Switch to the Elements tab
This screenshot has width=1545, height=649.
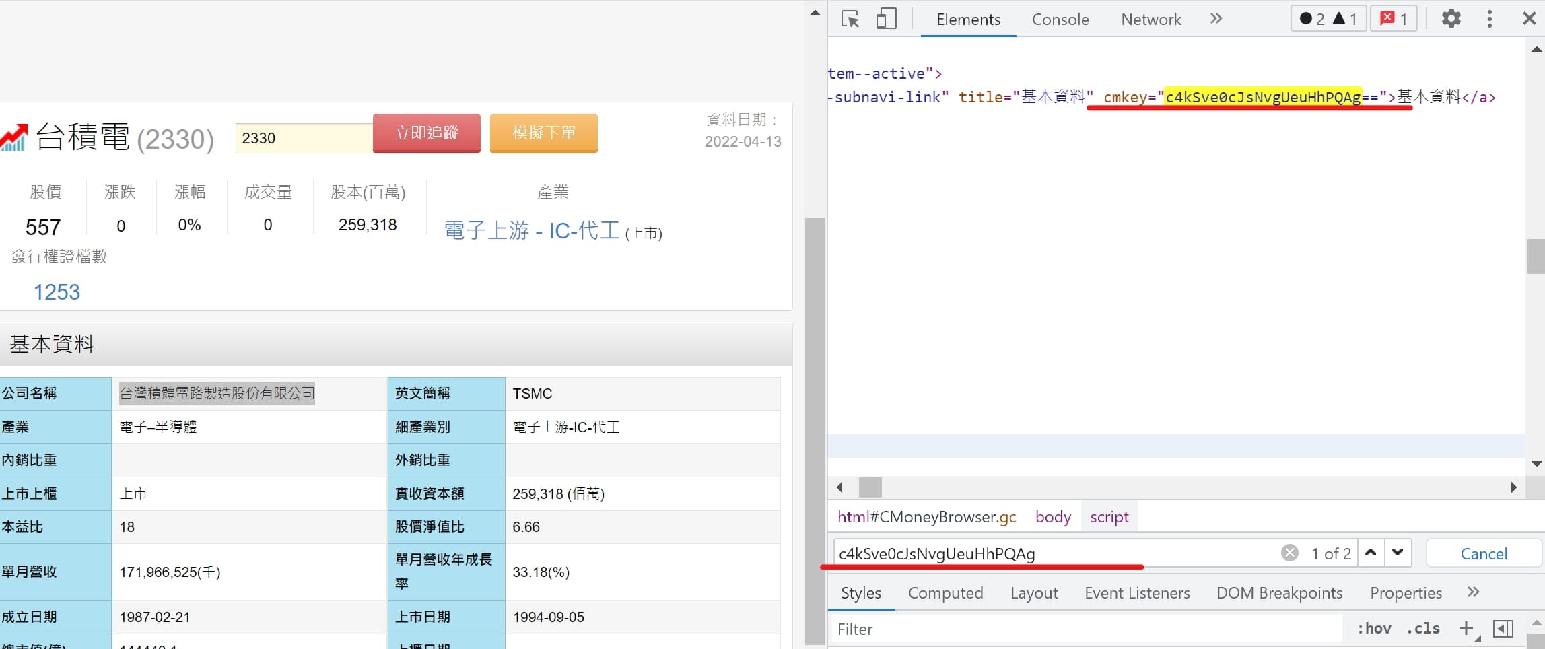(968, 20)
